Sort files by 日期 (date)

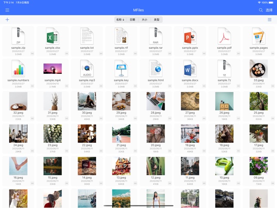(132, 20)
